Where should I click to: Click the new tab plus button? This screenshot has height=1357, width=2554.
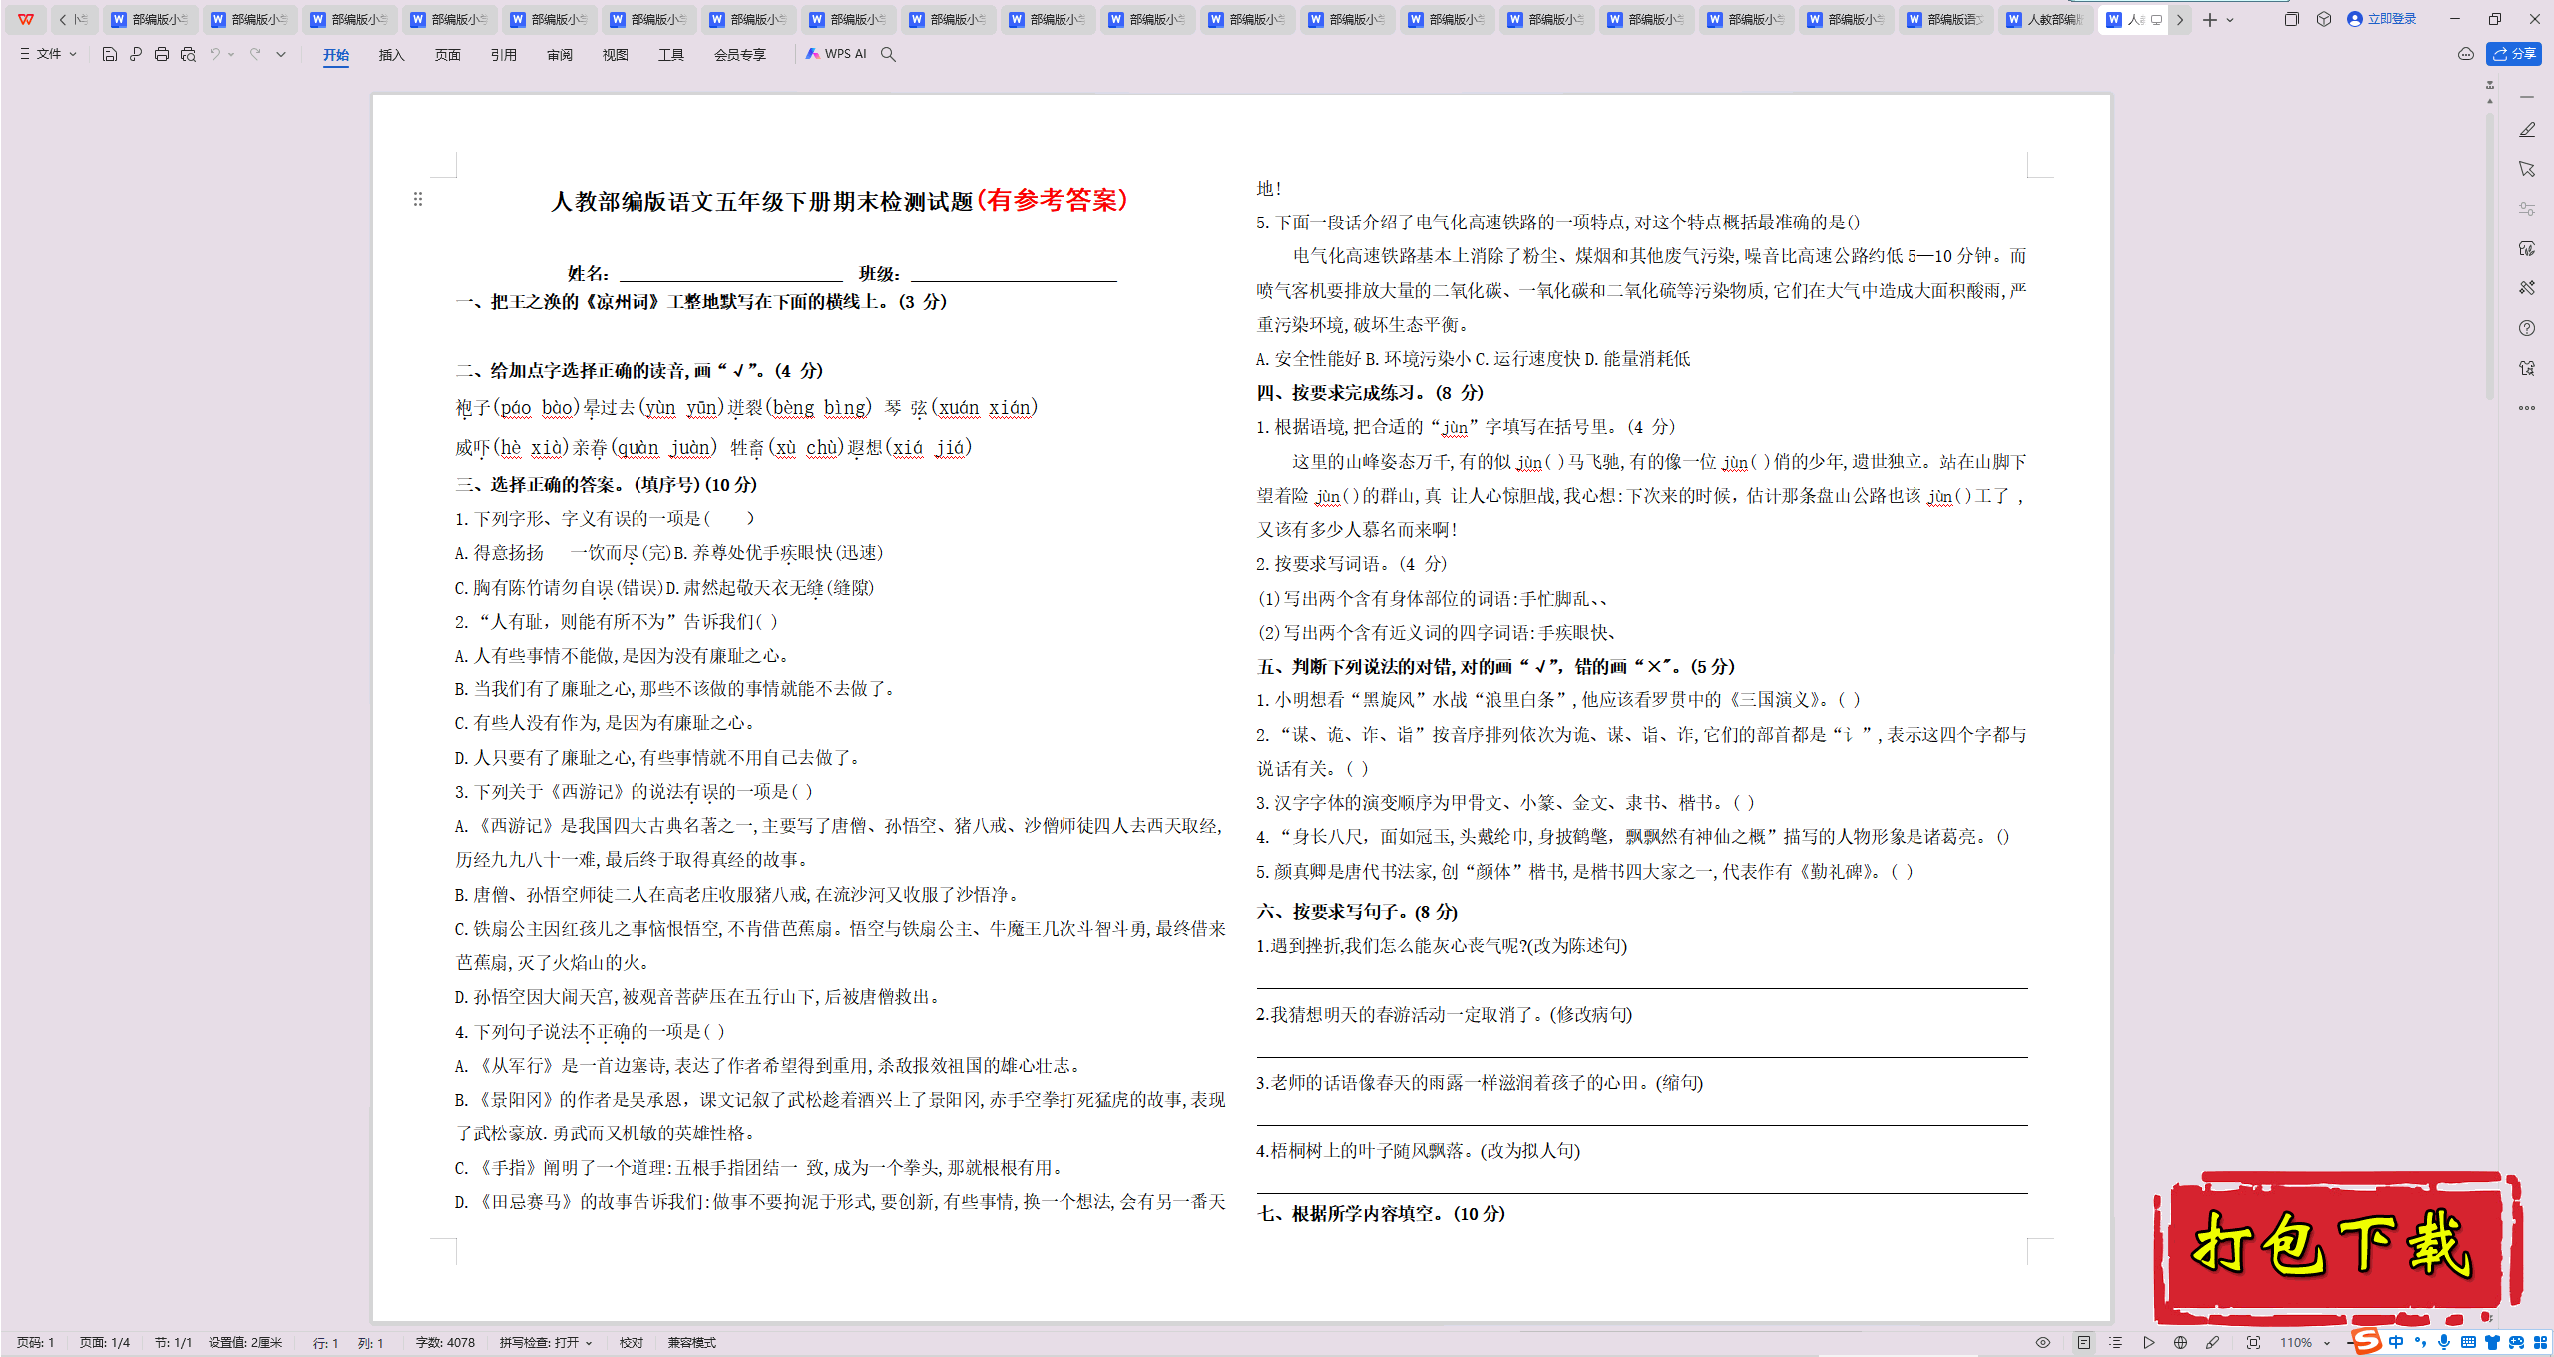(x=2209, y=19)
